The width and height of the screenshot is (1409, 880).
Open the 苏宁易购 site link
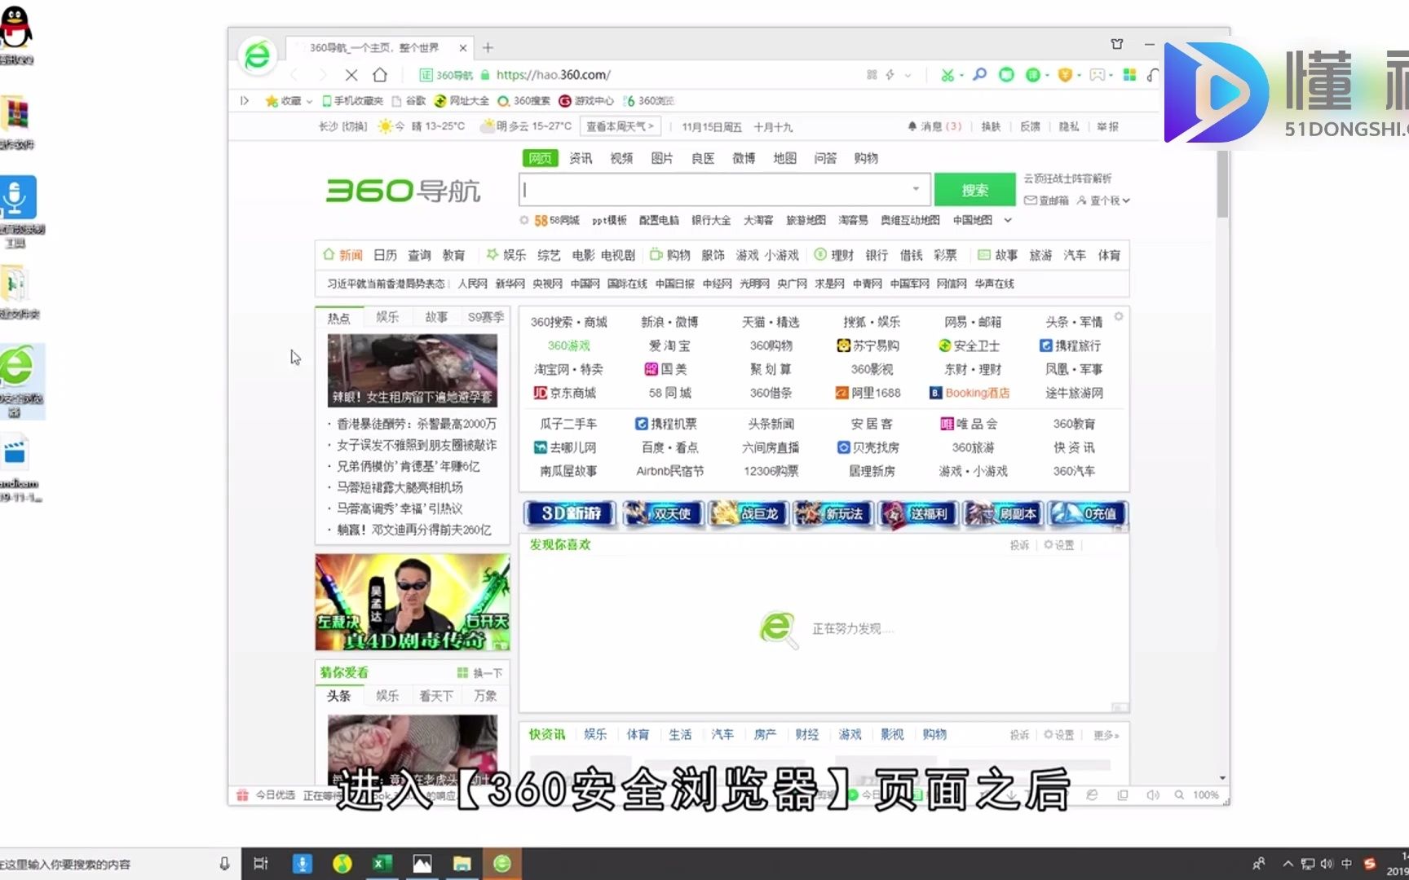tap(868, 345)
